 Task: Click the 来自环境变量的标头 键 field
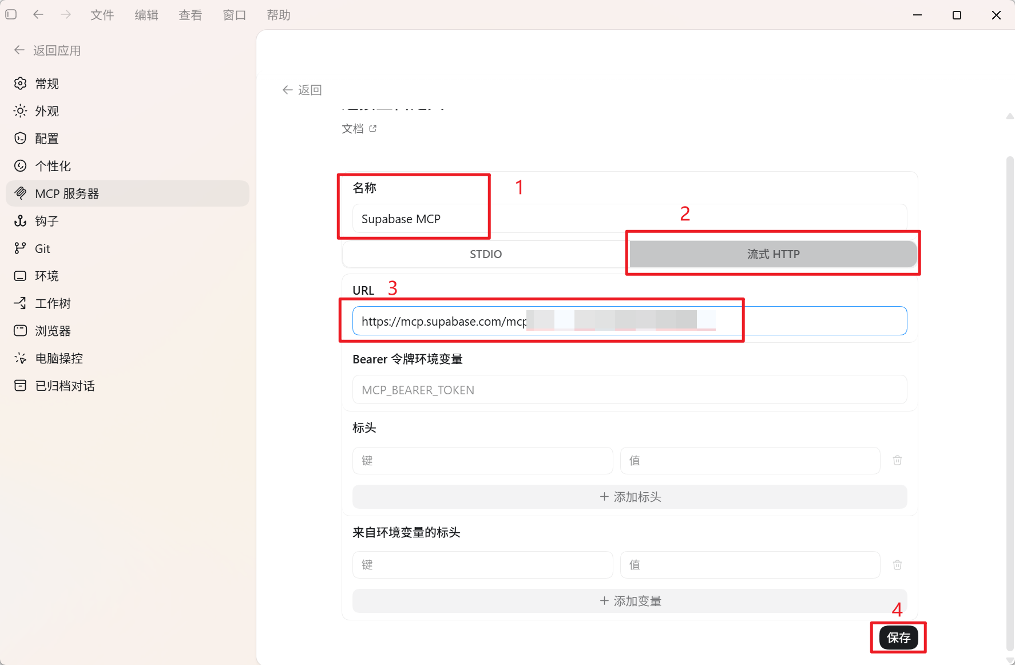point(483,565)
